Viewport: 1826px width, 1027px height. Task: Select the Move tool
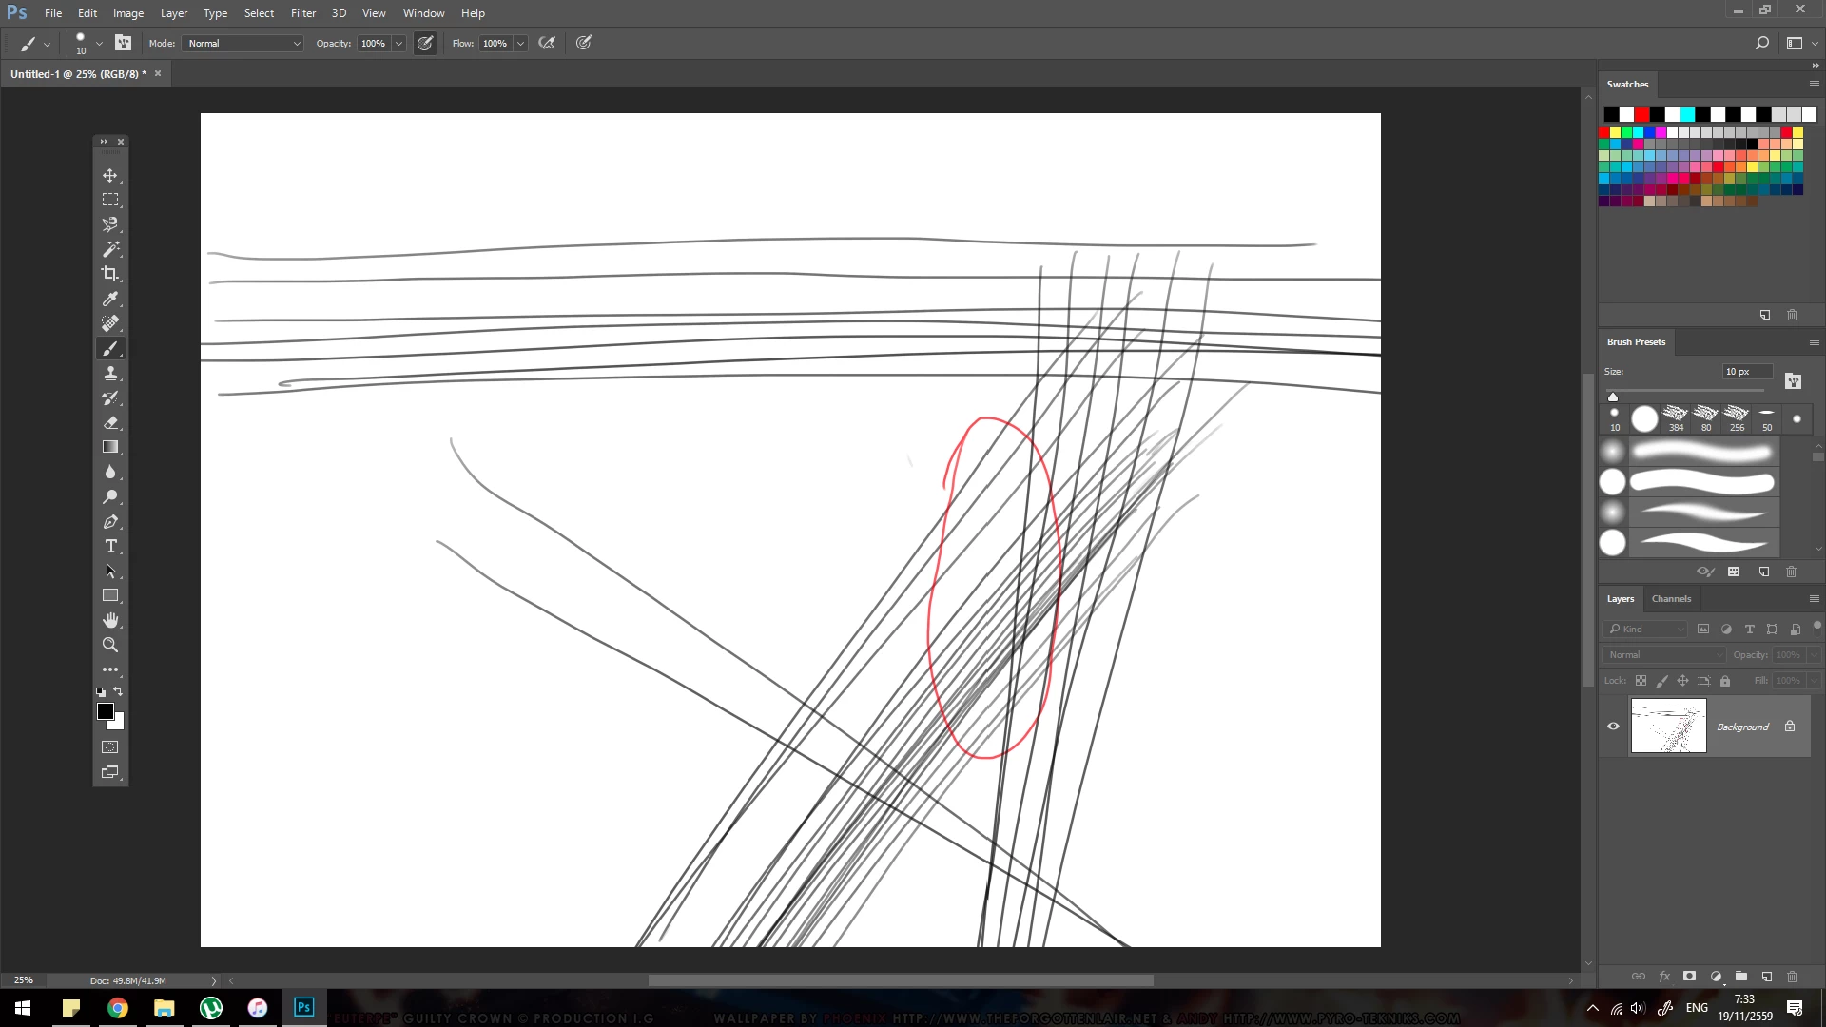click(x=110, y=176)
